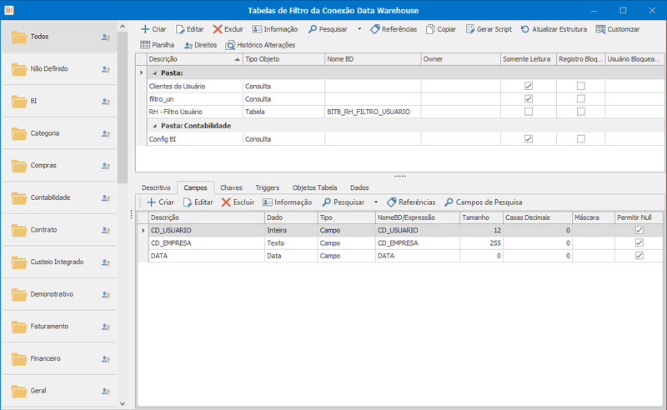Screen dimensions: 667x410
Task: Select the Financeiro folder in sidebar
Action: 59,358
